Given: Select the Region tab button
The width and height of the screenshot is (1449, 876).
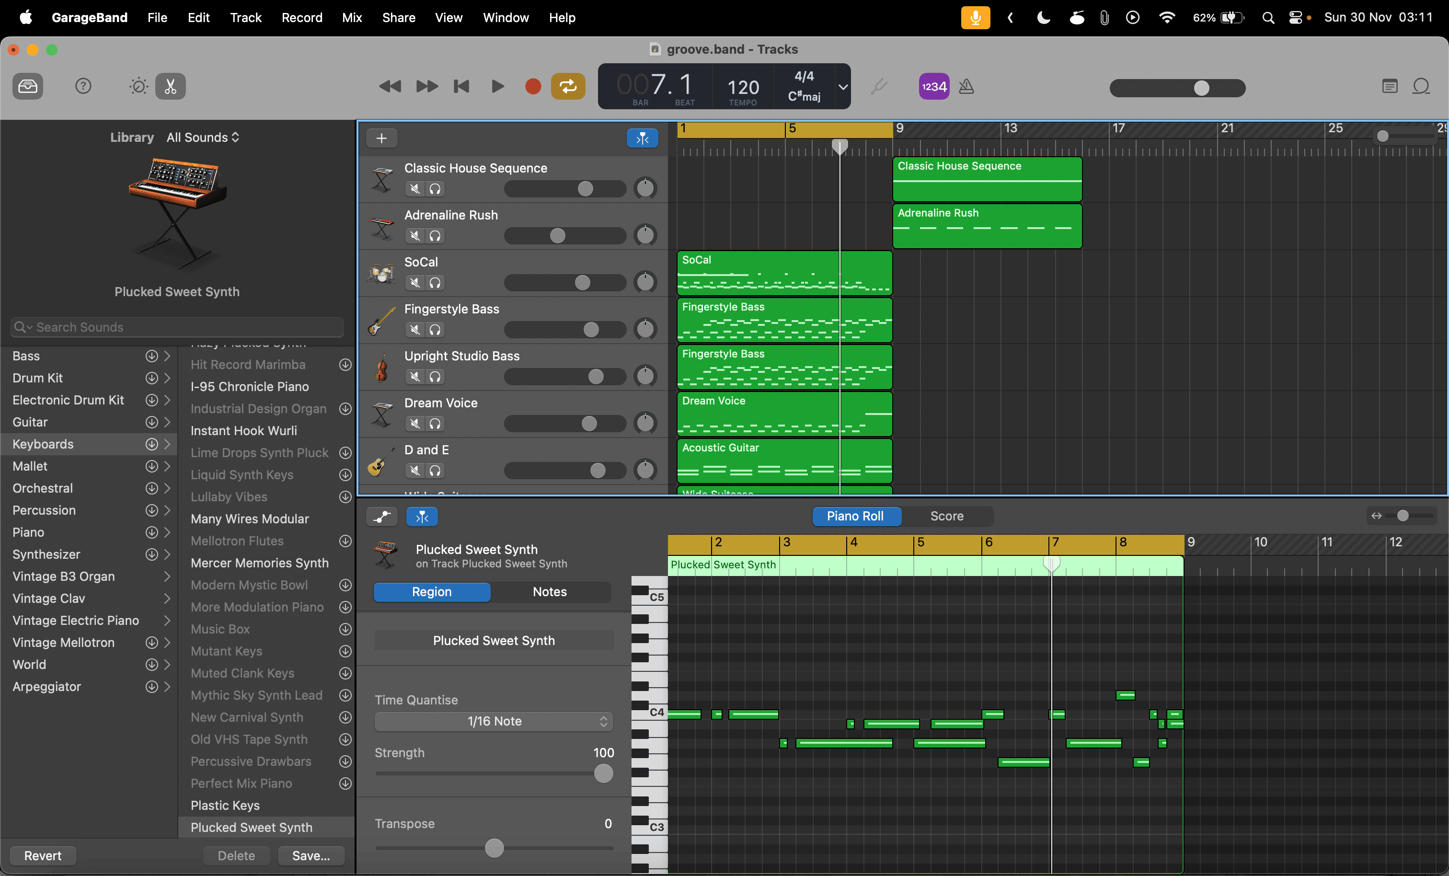Looking at the screenshot, I should click(432, 592).
